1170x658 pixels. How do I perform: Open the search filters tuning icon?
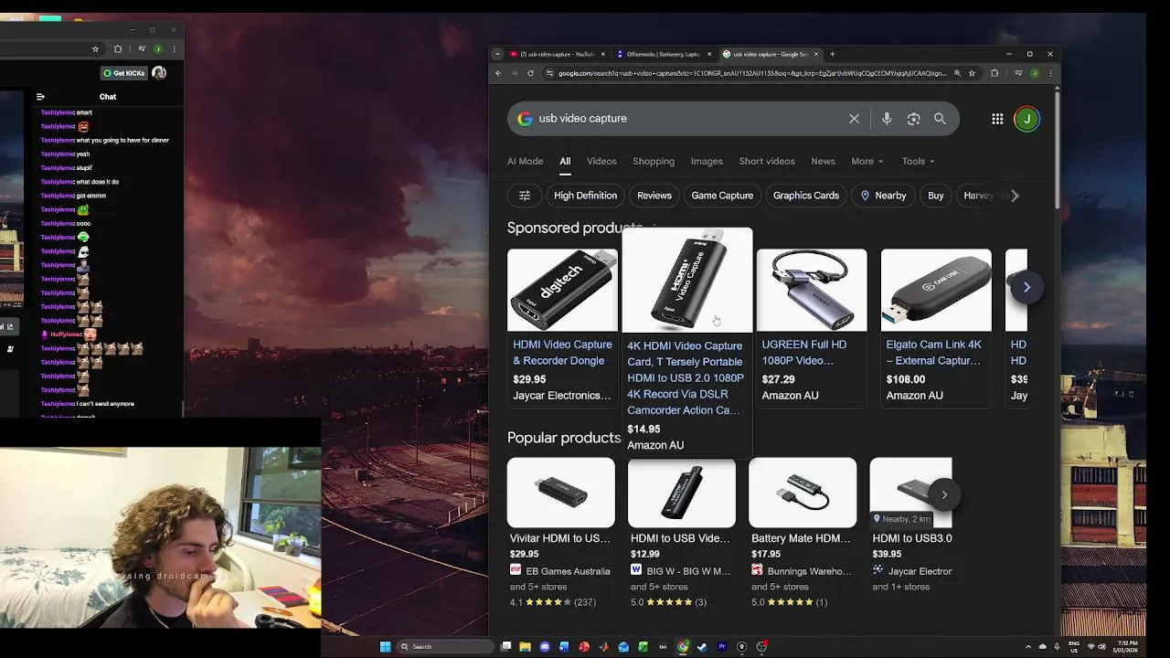525,196
